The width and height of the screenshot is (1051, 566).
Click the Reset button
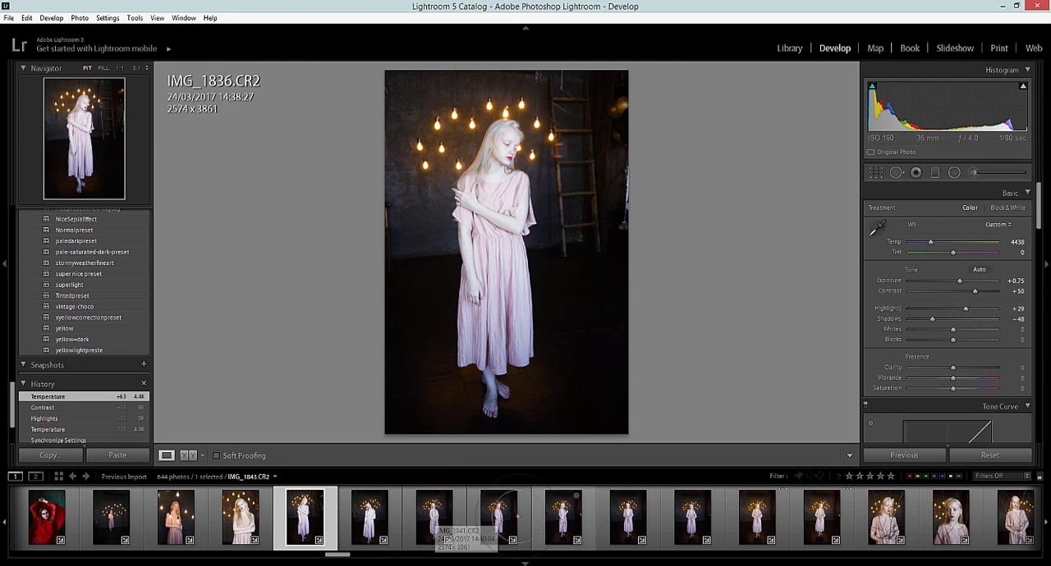click(x=990, y=455)
